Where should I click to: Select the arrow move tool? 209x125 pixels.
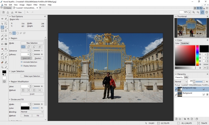[x=2, y=24]
